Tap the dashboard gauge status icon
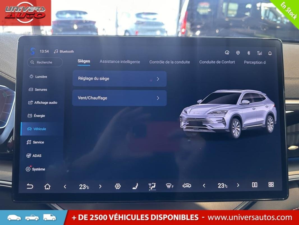This screenshot has width=299, height=225. (x=227, y=53)
